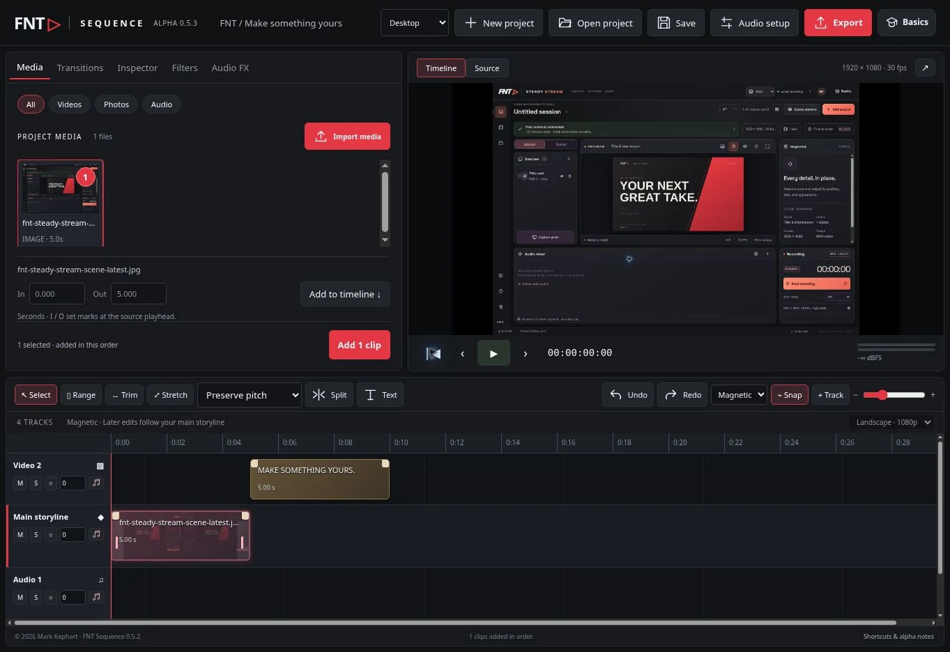Image resolution: width=950 pixels, height=652 pixels.
Task: Pop out the preview with arrow icon
Action: (925, 68)
